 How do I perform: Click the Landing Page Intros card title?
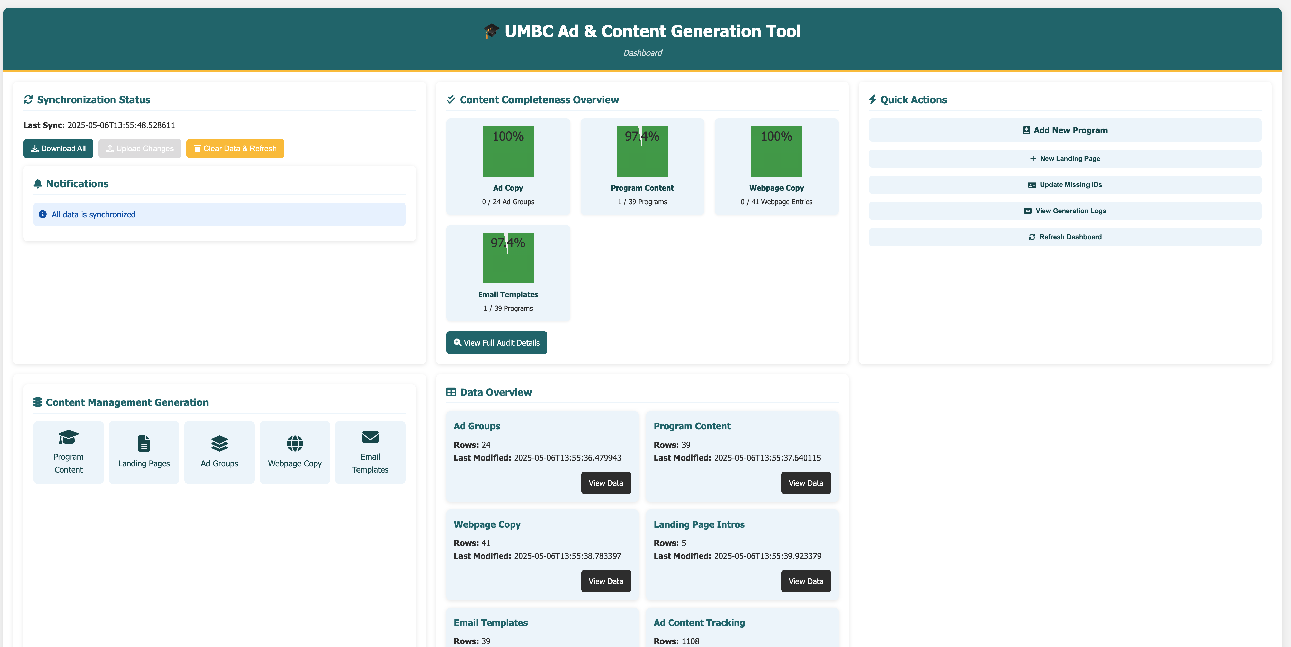click(x=699, y=525)
